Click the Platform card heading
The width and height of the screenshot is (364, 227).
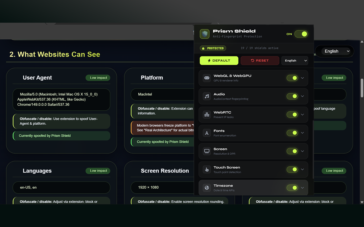pyautogui.click(x=152, y=78)
